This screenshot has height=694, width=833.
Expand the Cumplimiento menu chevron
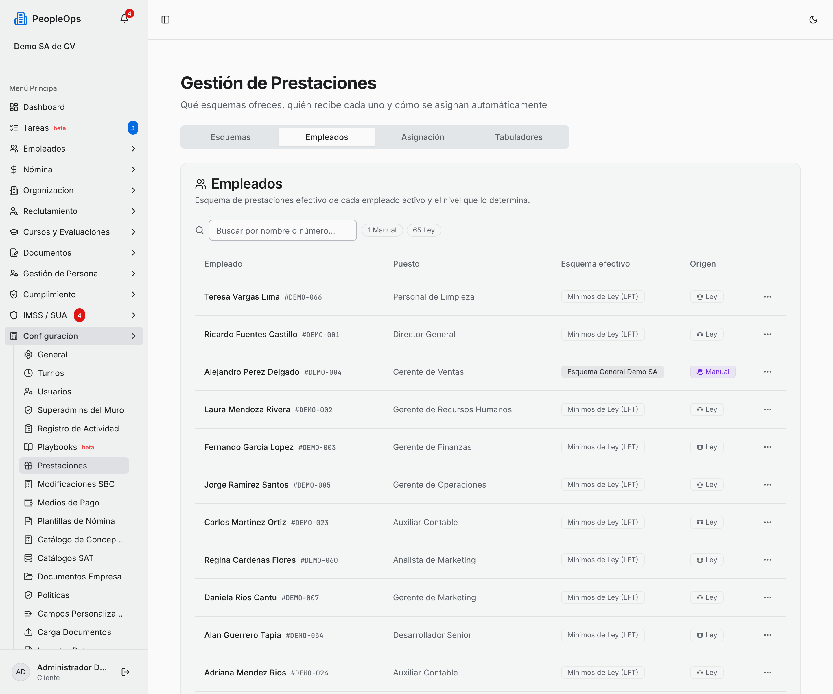[134, 294]
